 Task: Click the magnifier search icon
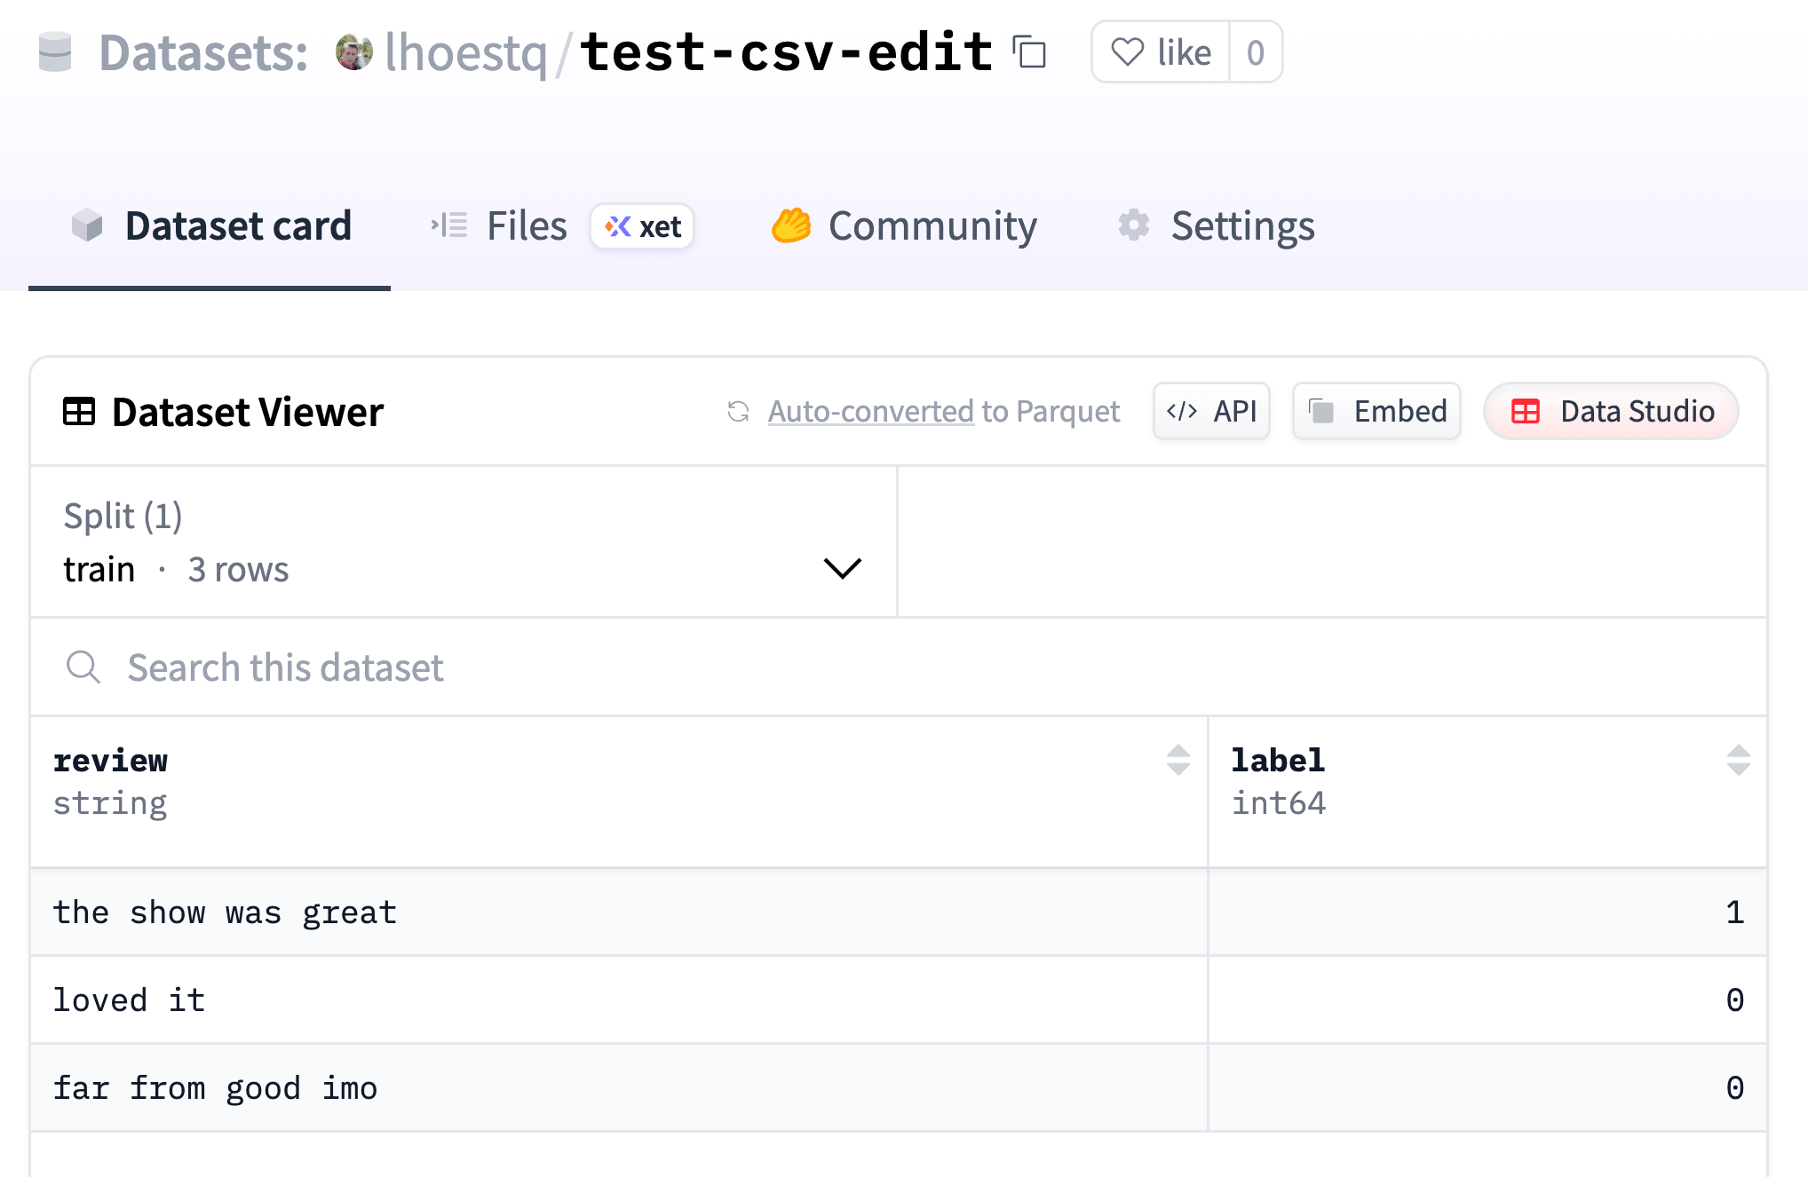(83, 667)
